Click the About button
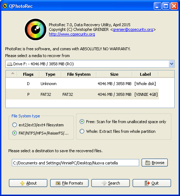 pyautogui.click(x=28, y=183)
